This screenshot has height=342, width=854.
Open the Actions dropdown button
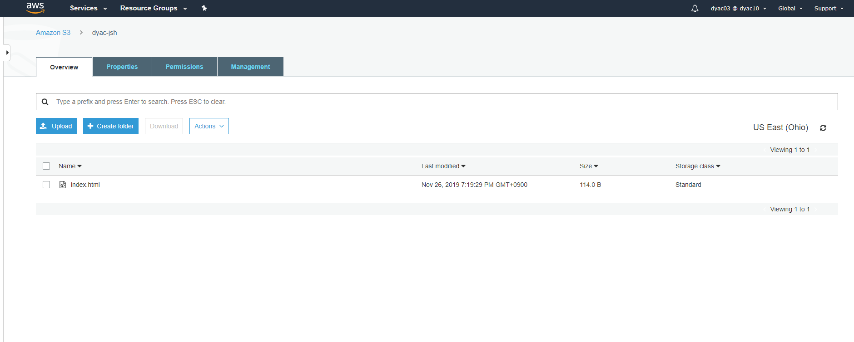tap(209, 126)
